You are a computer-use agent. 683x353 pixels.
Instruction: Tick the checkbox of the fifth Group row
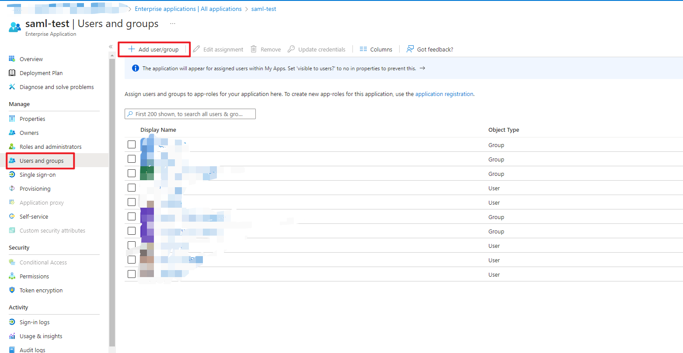[x=132, y=231]
